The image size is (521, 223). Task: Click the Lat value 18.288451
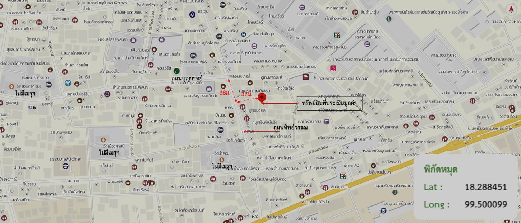click(486, 187)
